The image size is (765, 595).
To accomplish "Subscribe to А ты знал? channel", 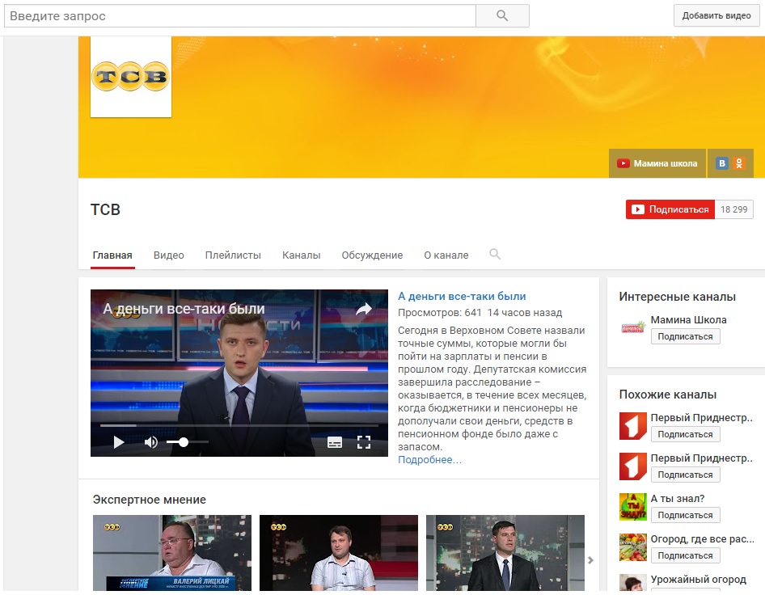I will 685,515.
